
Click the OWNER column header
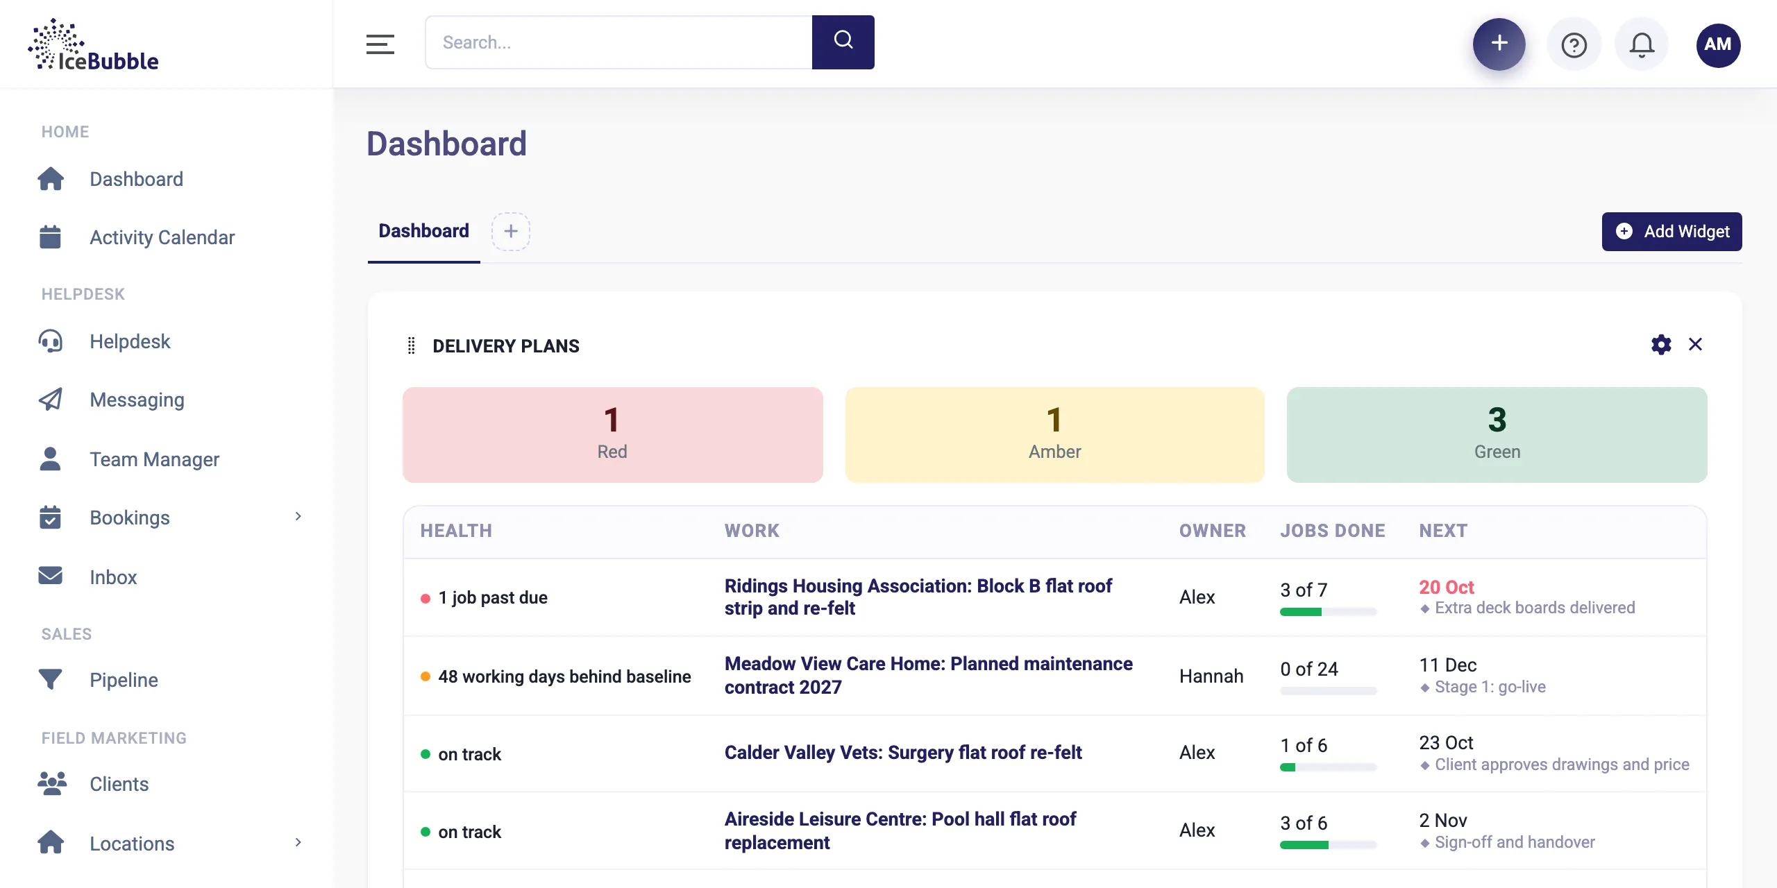click(1213, 531)
